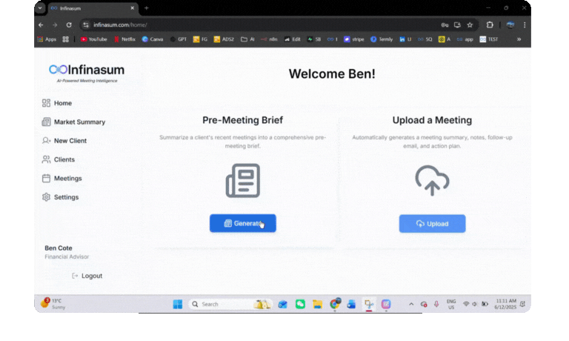The width and height of the screenshot is (569, 341).
Task: Click the Logout link
Action: 87,276
